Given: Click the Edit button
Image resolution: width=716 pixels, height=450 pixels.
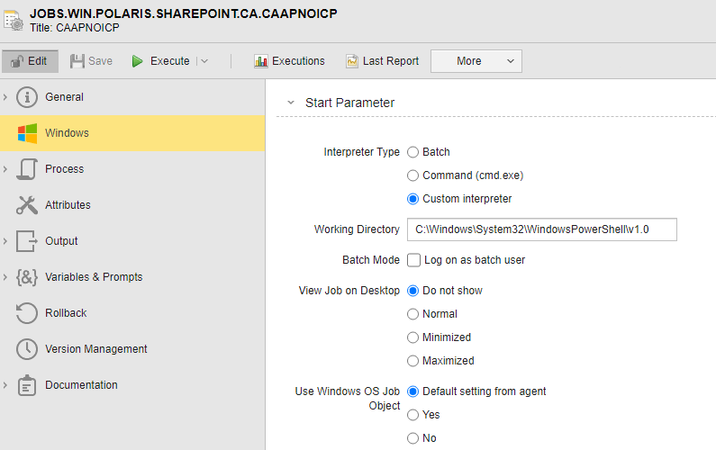Looking at the screenshot, I should pyautogui.click(x=30, y=61).
